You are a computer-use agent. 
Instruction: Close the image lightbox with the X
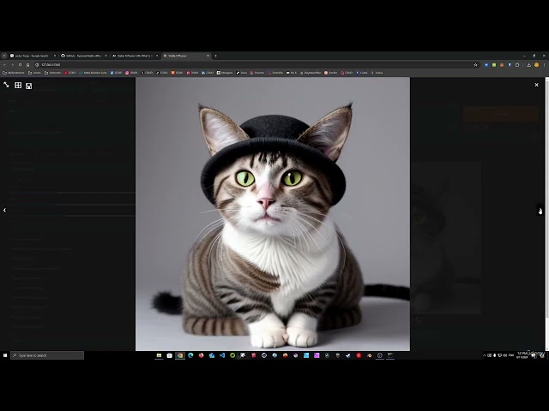536,85
